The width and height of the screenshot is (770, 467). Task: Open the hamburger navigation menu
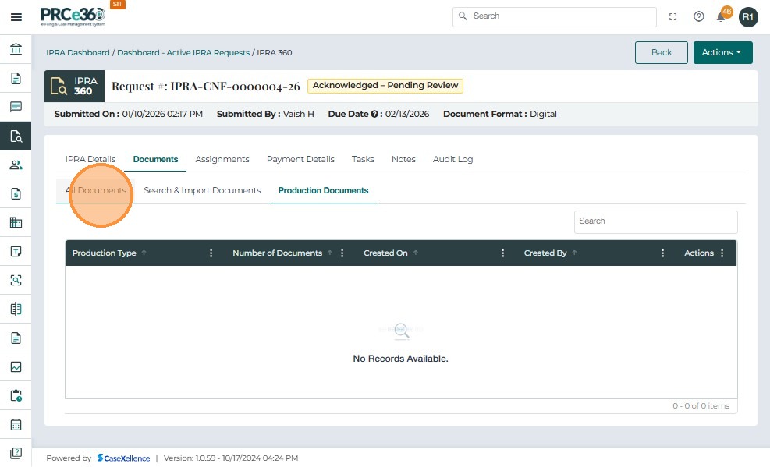pos(16,17)
